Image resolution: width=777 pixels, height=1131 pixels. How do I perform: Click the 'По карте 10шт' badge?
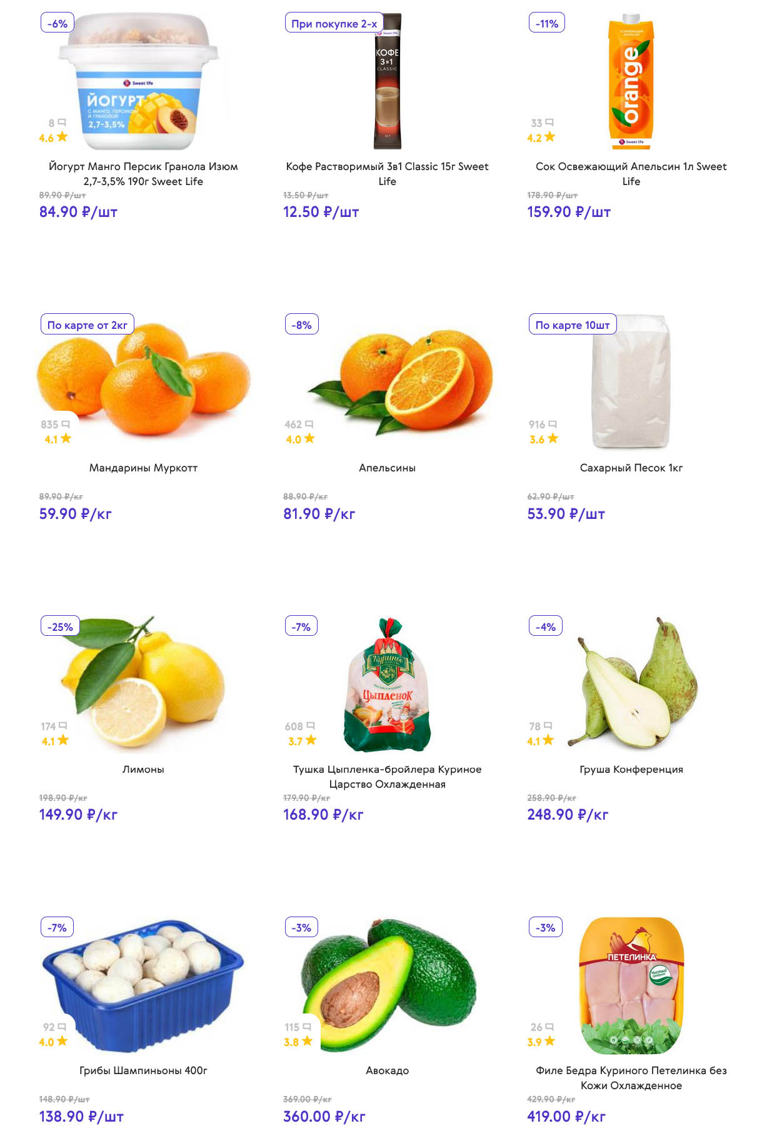(x=572, y=325)
